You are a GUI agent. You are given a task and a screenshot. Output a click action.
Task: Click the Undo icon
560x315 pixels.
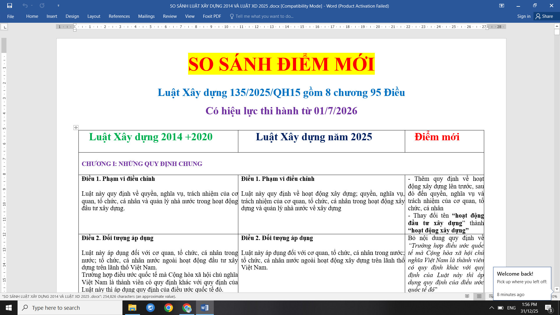tap(25, 5)
